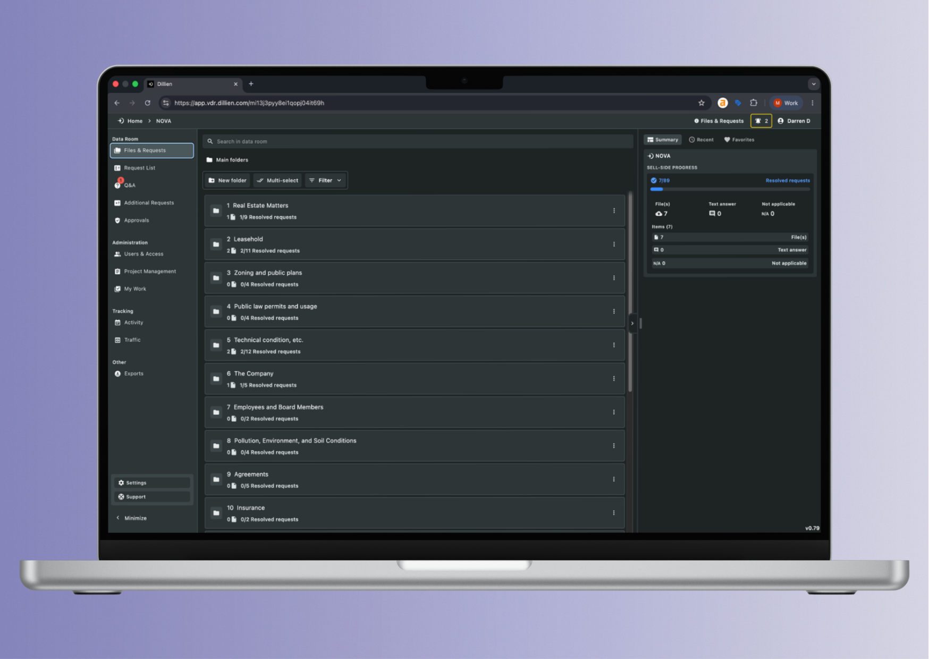Open Darren D user menu
929x659 pixels.
coord(794,121)
